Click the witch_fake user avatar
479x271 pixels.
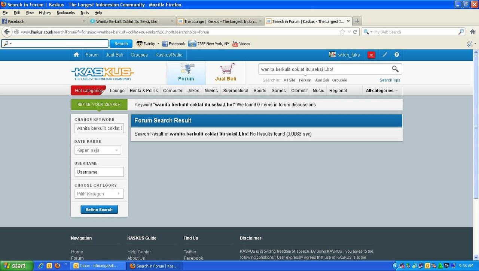[x=332, y=55]
